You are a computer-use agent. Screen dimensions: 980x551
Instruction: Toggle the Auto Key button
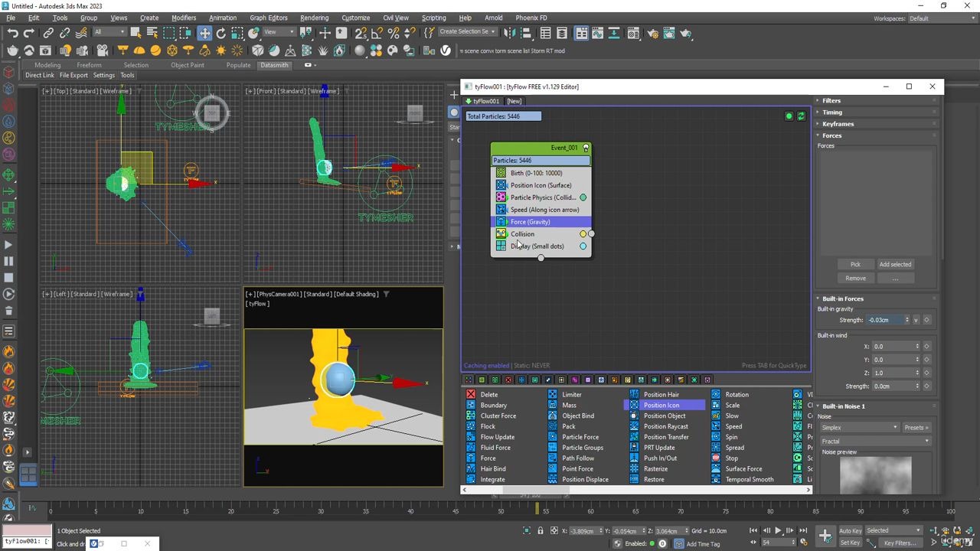[850, 531]
